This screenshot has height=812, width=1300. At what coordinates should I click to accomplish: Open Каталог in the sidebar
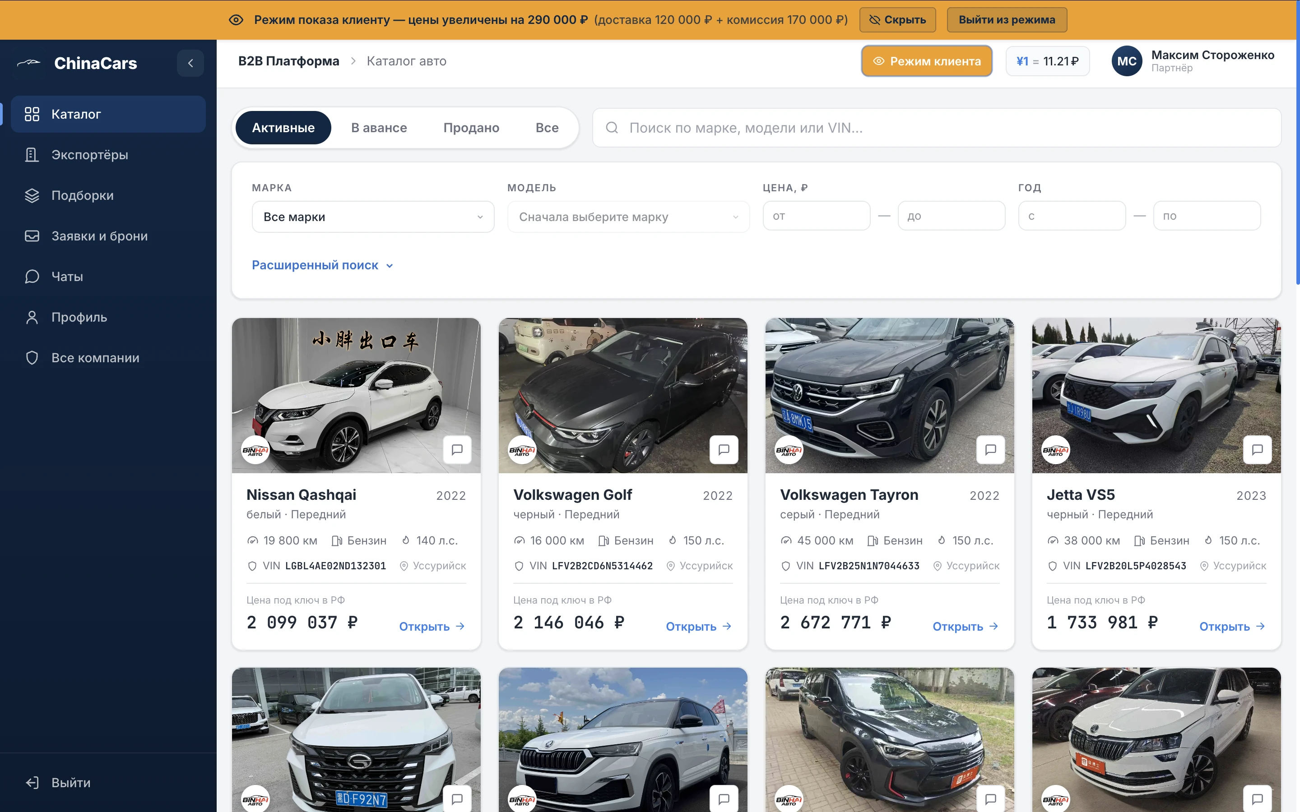point(108,115)
